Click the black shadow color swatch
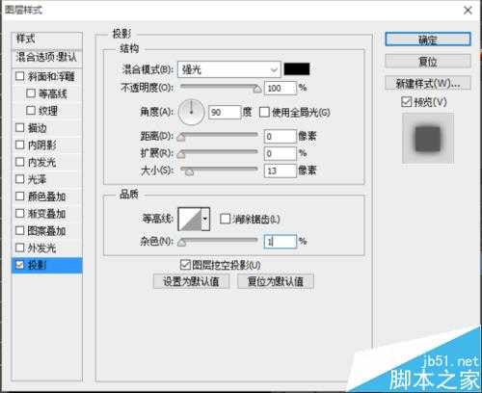 pyautogui.click(x=297, y=69)
